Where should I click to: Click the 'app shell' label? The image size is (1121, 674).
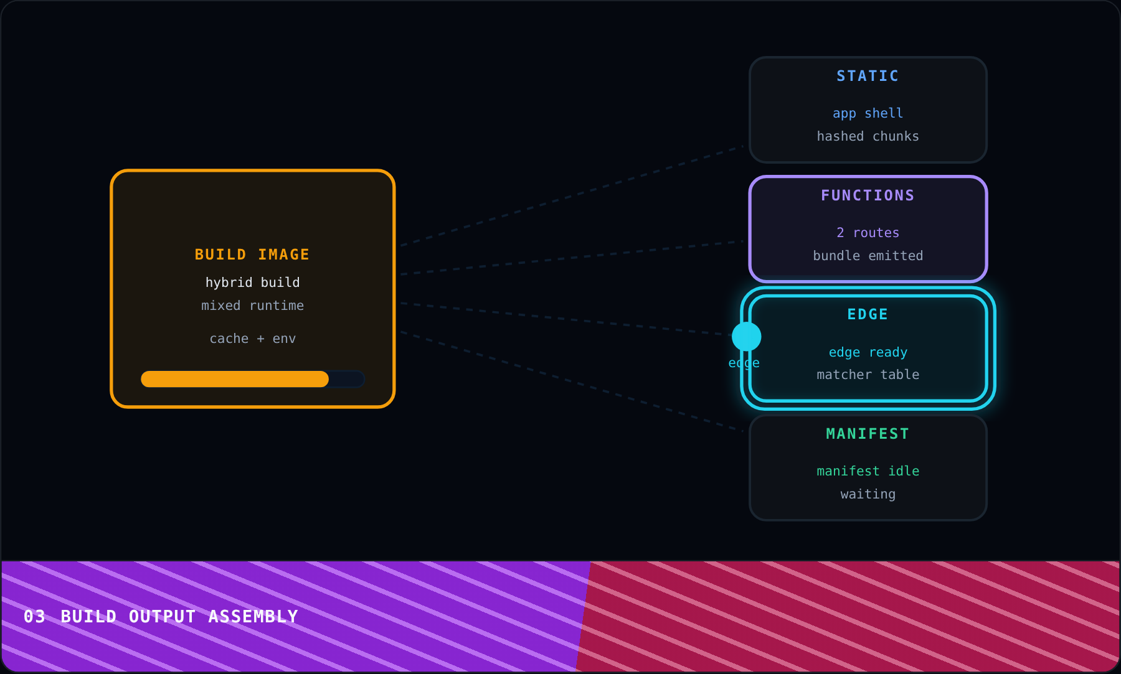pyautogui.click(x=868, y=113)
